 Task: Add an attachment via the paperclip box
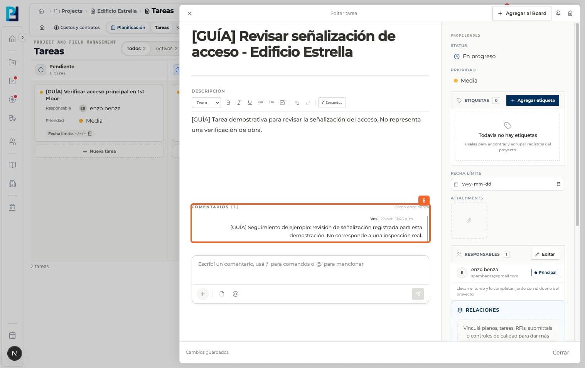pos(469,221)
